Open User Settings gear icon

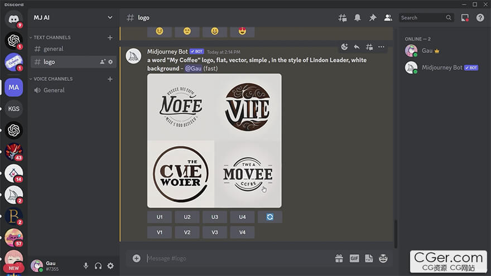click(110, 266)
